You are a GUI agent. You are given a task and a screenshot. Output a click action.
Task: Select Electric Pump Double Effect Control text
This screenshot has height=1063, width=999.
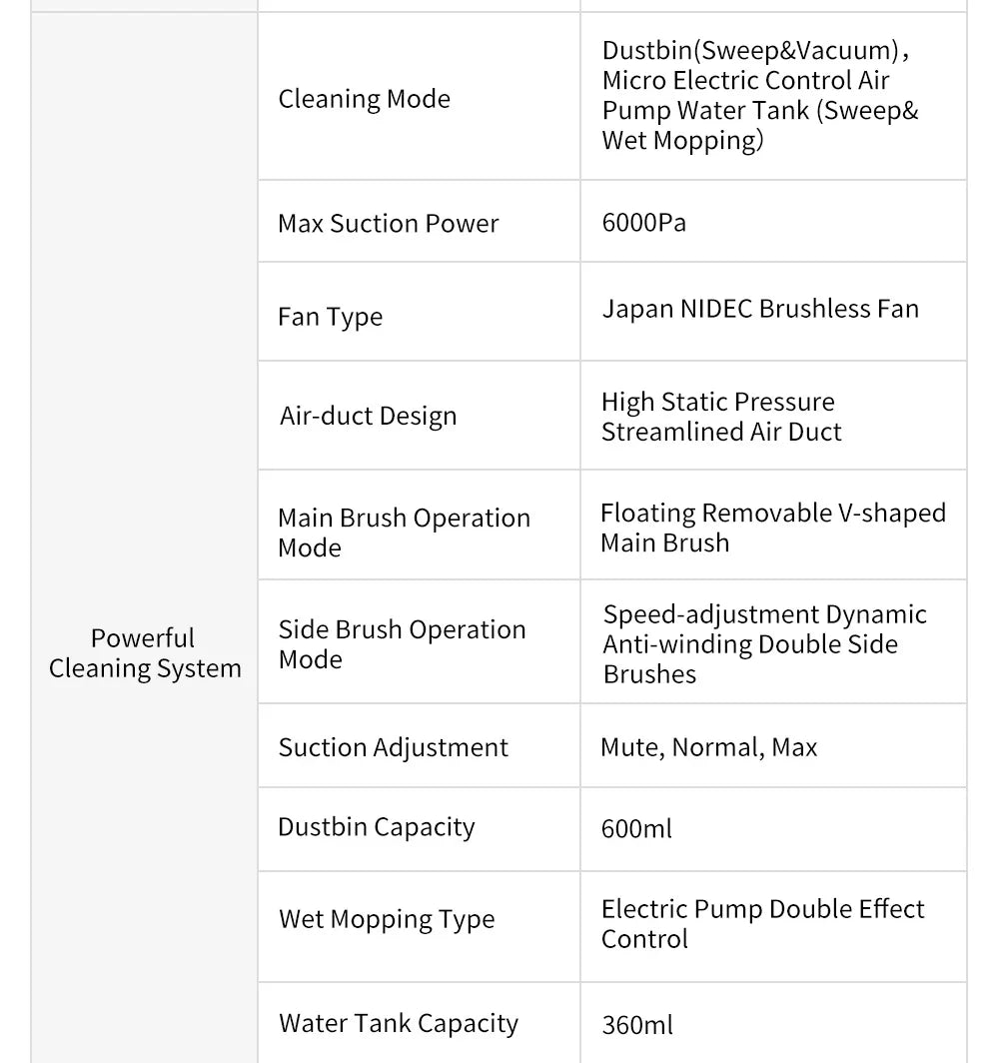click(x=762, y=923)
